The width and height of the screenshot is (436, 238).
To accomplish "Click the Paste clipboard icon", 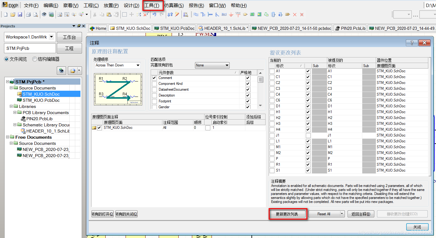I will (109, 14).
